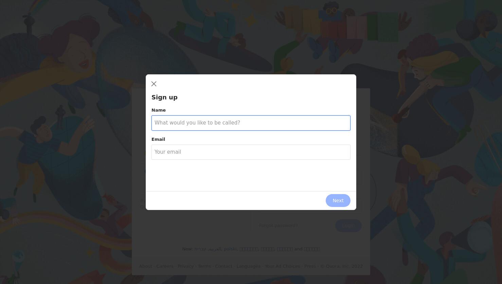Open the Contact footer link
Viewport: 502px width, 284px height.
pyautogui.click(x=223, y=266)
